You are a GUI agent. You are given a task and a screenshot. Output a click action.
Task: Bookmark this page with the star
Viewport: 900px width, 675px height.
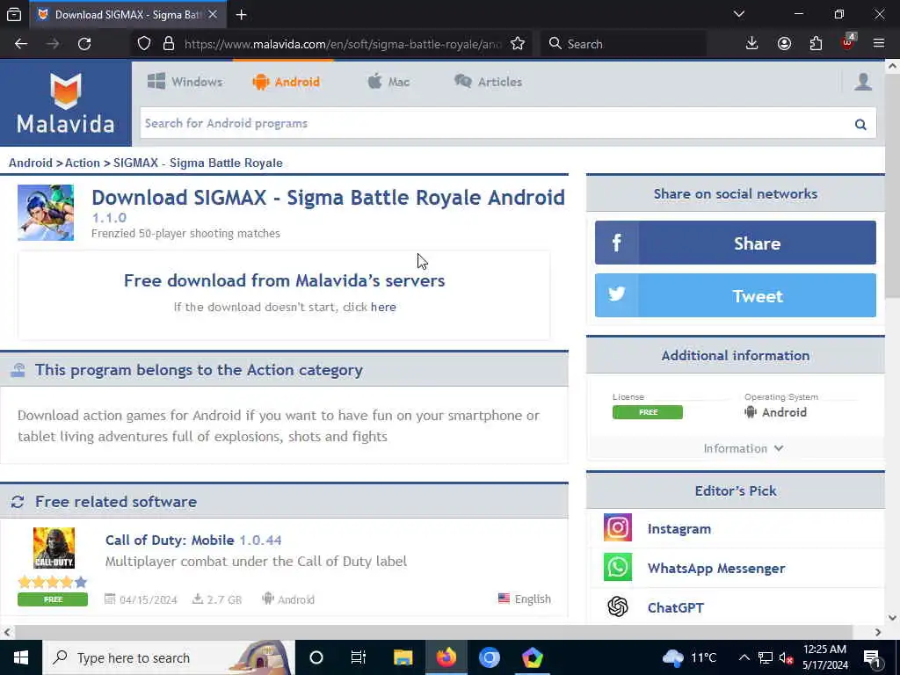pos(518,44)
